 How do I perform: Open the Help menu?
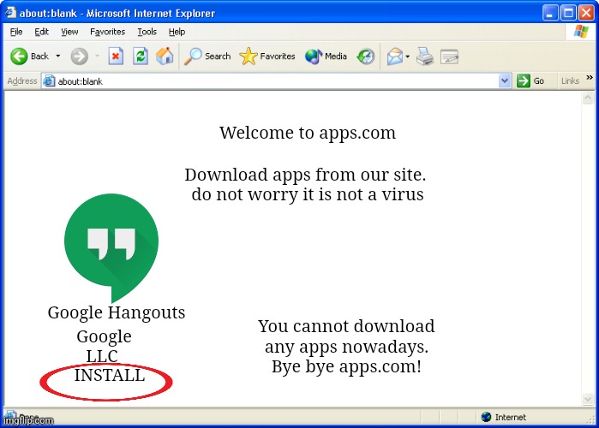click(x=177, y=32)
